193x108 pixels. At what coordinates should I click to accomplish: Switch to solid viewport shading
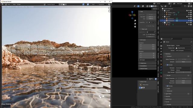152,6
